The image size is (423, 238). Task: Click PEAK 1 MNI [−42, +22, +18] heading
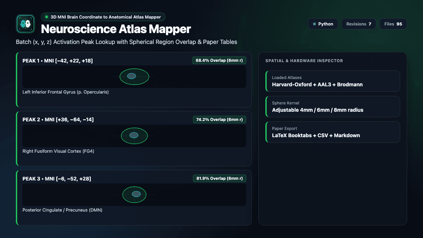click(x=58, y=60)
